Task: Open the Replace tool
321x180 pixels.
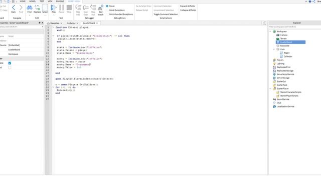Action: point(37,8)
